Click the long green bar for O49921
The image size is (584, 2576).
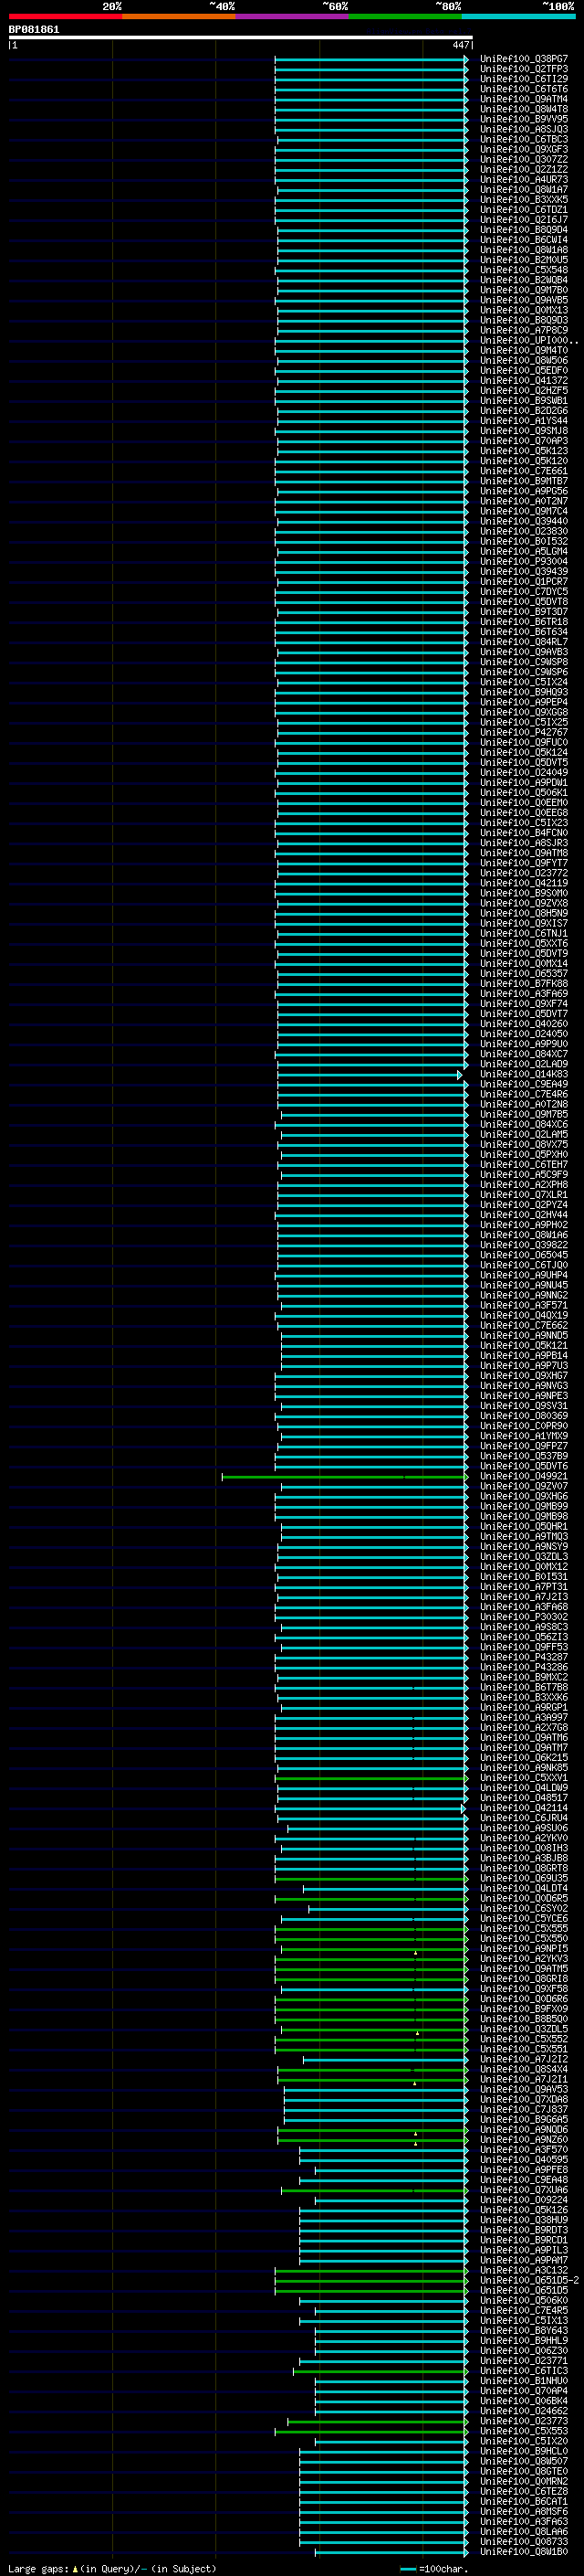344,1476
